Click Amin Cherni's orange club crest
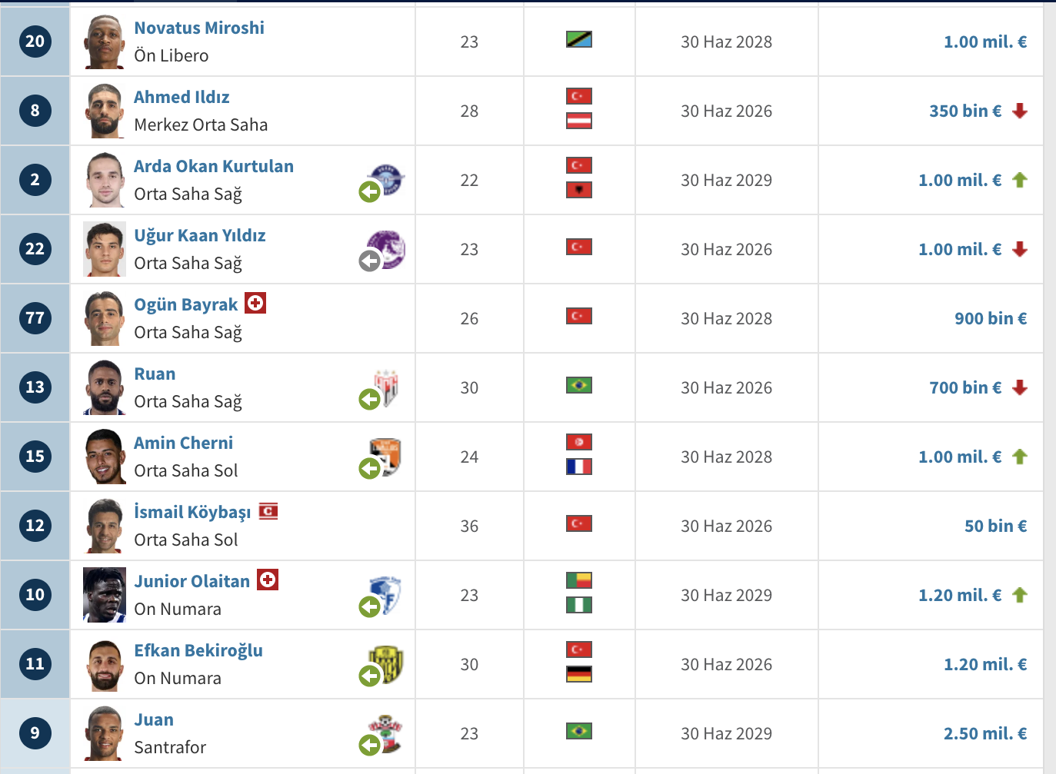This screenshot has height=774, width=1056. tap(386, 456)
